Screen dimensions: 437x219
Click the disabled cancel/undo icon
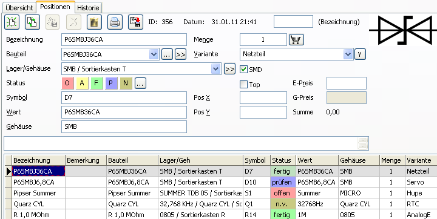[x=73, y=22]
